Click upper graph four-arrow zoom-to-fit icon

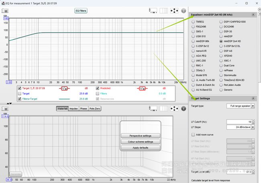(175, 11)
